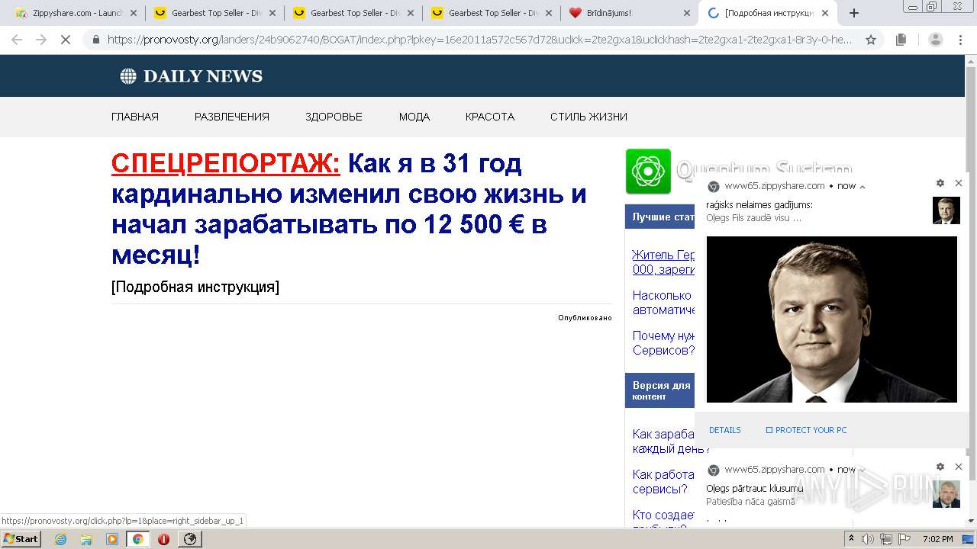Close the Zippyshare.com tab
The width and height of the screenshot is (977, 549).
(134, 13)
